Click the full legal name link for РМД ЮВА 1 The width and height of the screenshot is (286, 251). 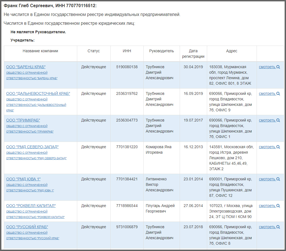[x=30, y=187]
